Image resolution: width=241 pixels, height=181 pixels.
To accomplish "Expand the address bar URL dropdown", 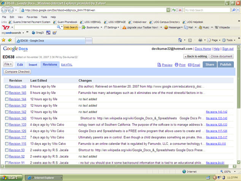I will (x=168, y=10).
